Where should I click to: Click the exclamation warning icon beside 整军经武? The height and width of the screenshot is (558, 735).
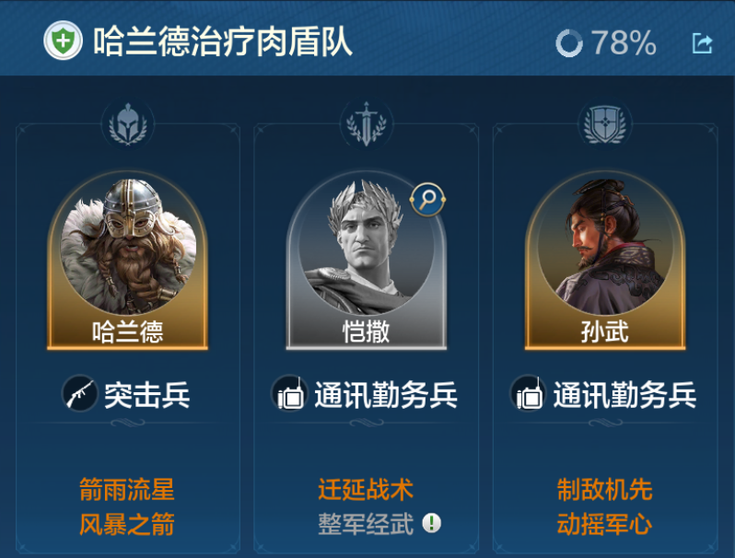coord(431,523)
